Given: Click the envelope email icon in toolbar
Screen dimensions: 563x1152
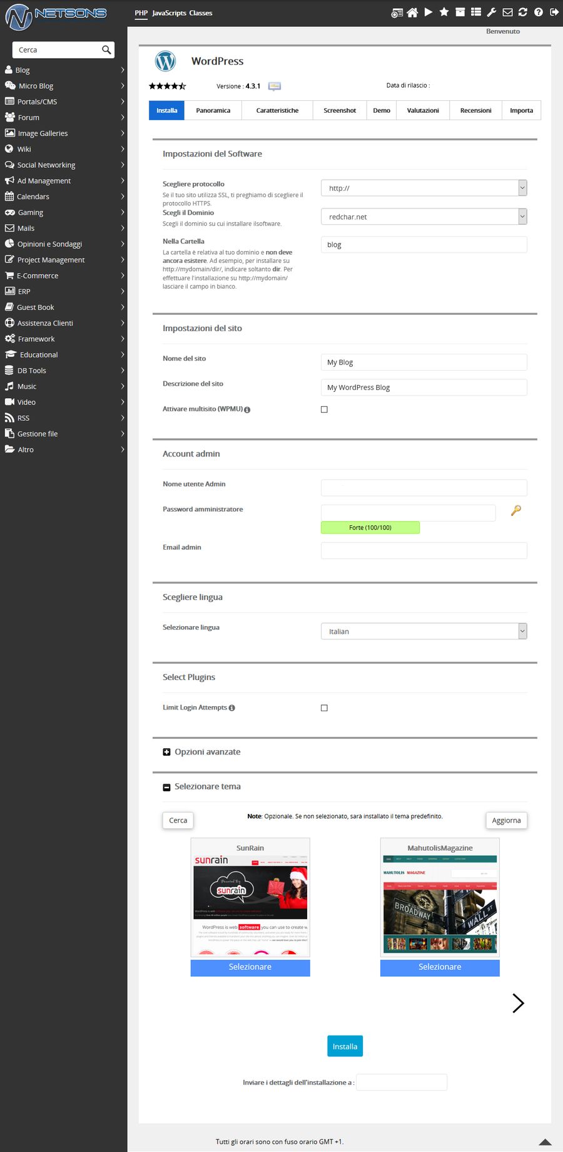Looking at the screenshot, I should (x=507, y=13).
